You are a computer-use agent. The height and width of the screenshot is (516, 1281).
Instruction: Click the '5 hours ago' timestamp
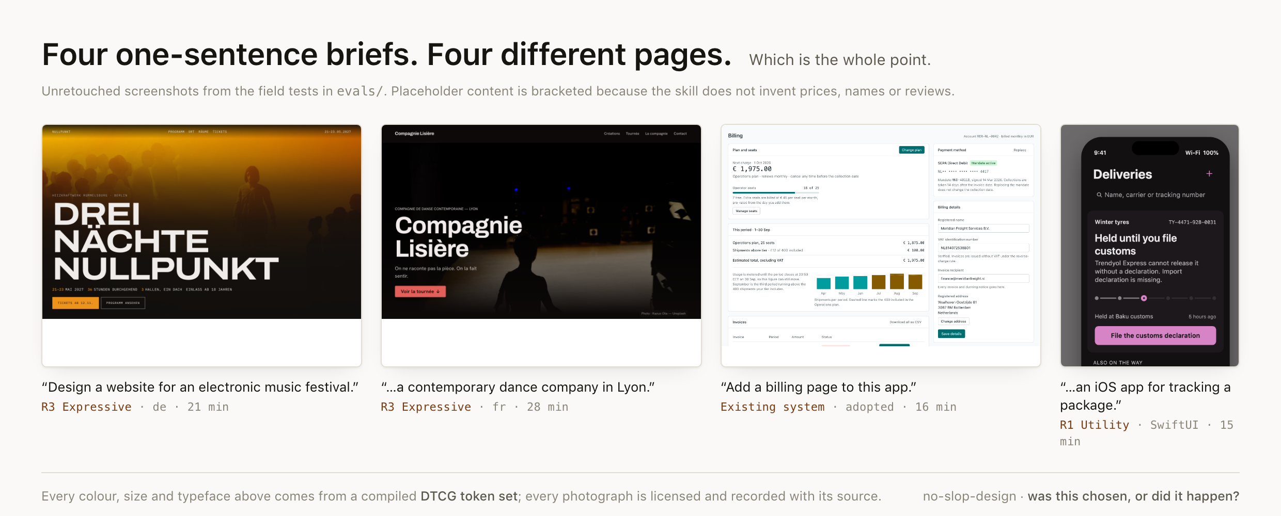pyautogui.click(x=1202, y=317)
